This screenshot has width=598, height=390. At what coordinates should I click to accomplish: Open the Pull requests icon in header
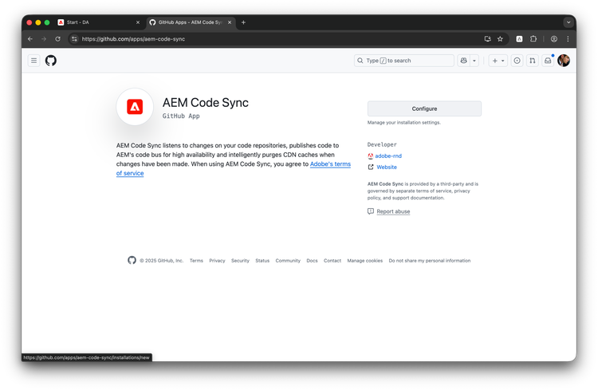pos(533,61)
